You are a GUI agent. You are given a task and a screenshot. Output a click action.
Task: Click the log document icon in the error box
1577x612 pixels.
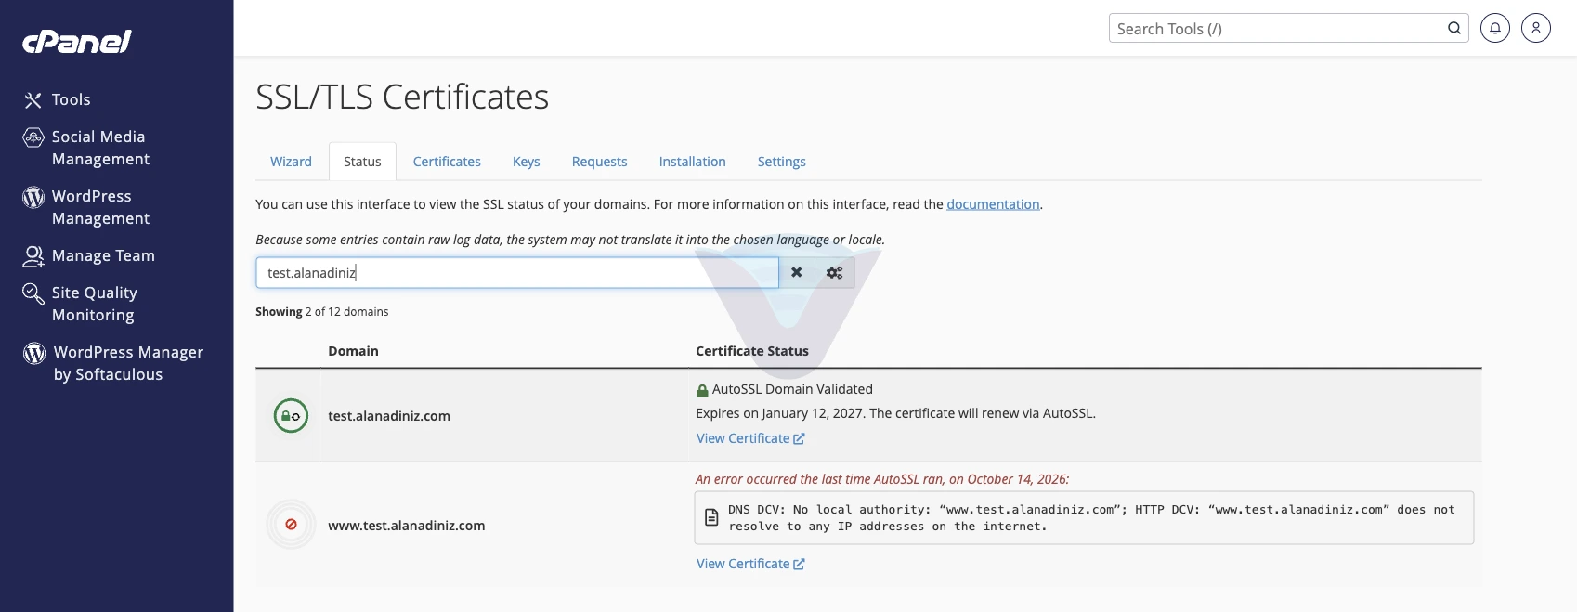(711, 517)
